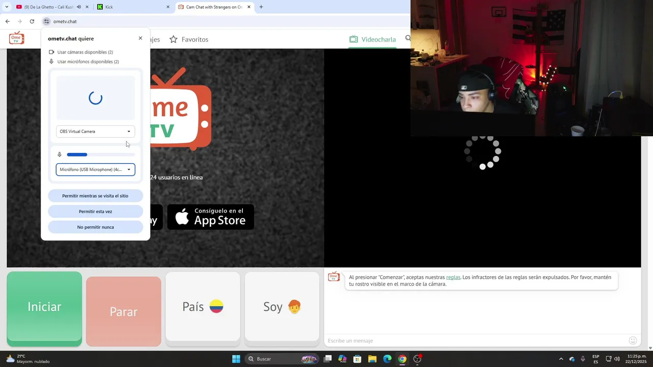Click the microphone tray icon

[x=583, y=359]
